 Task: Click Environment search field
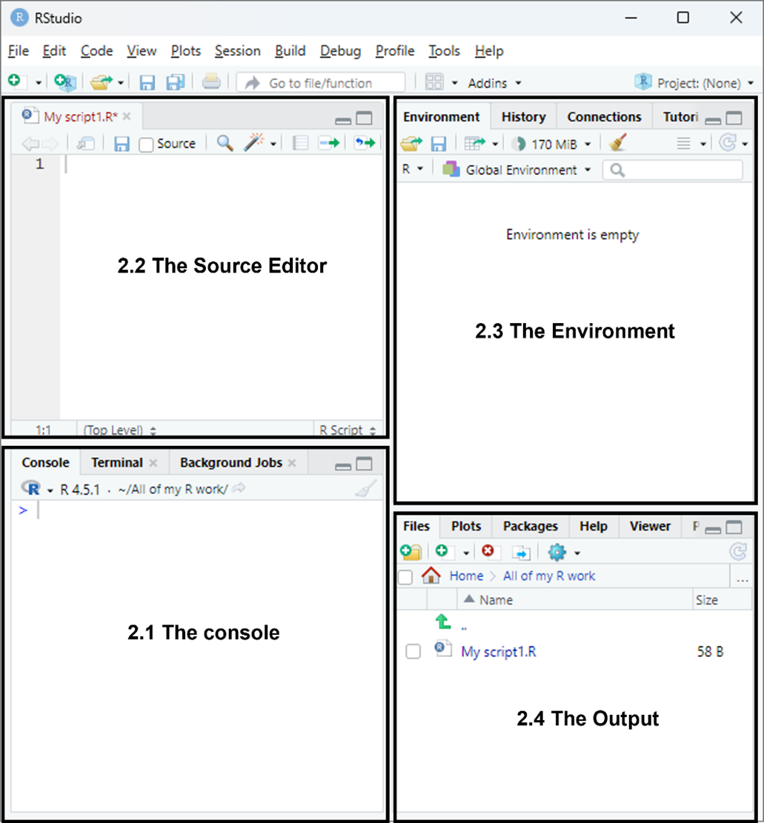point(673,170)
